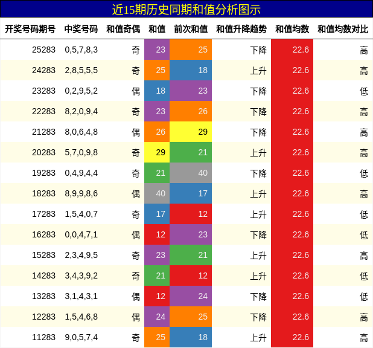Viewport: 373px width, 348px height.
Task: Click winning numbers 3,1,4,3,1
Action: pyautogui.click(x=81, y=296)
